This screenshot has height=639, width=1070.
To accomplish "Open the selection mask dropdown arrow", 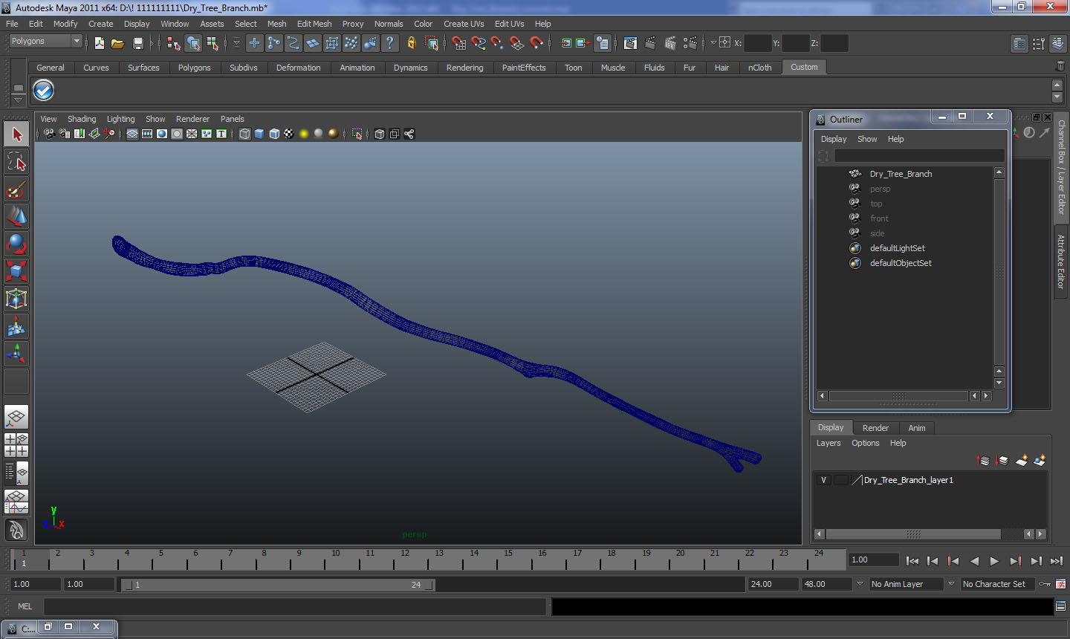I will [x=236, y=43].
